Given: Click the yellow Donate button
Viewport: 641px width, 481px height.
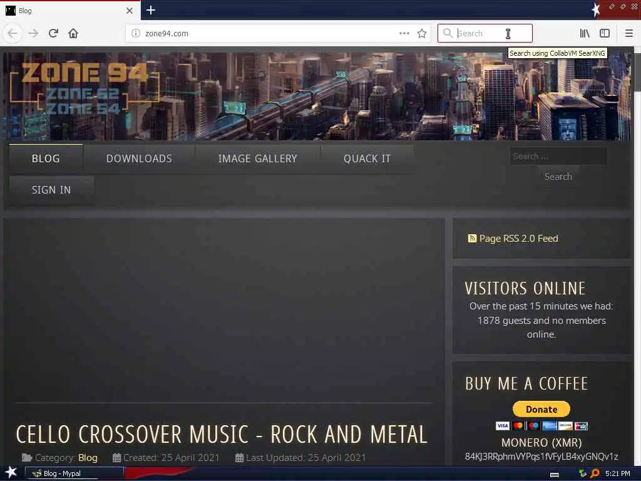Looking at the screenshot, I should coord(541,409).
